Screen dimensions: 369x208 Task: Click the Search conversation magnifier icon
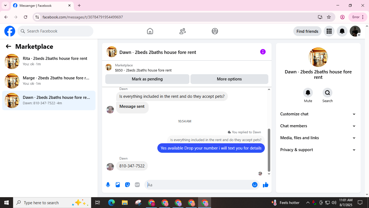tap(327, 93)
